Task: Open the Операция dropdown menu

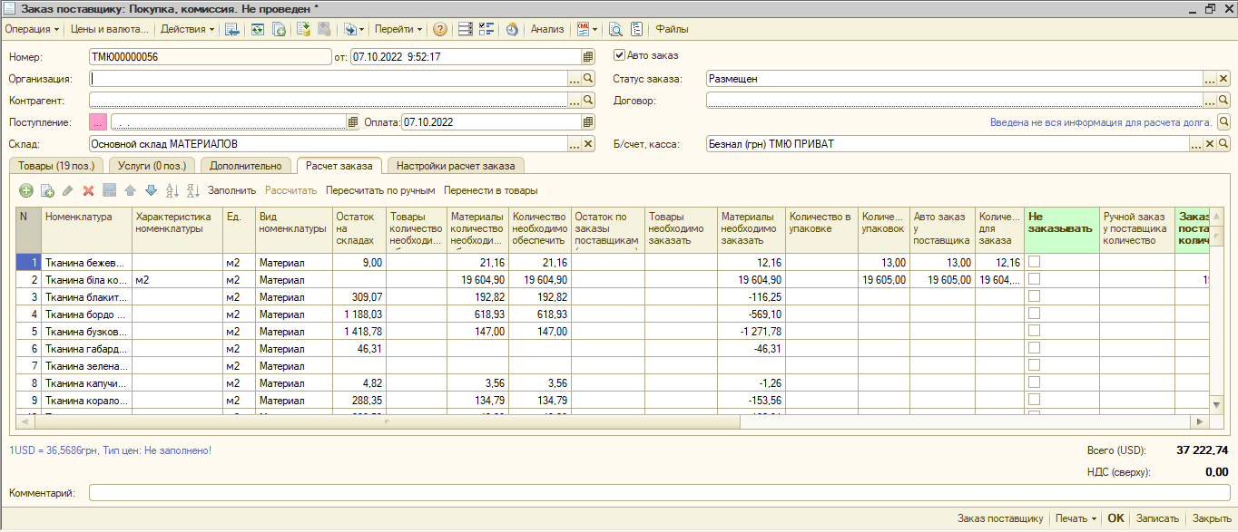Action: [x=33, y=29]
